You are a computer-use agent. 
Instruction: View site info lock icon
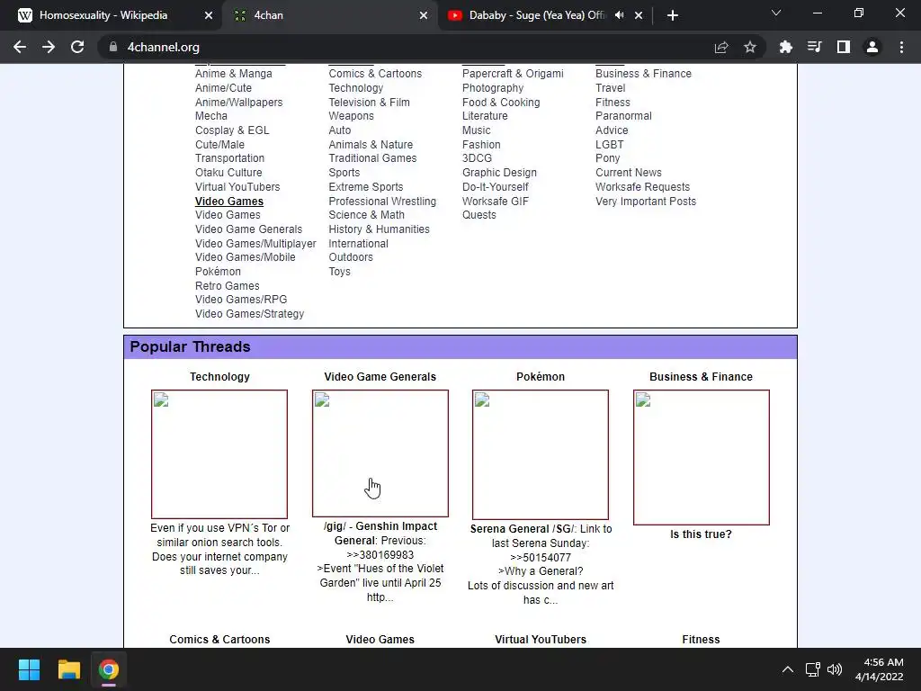pos(112,47)
